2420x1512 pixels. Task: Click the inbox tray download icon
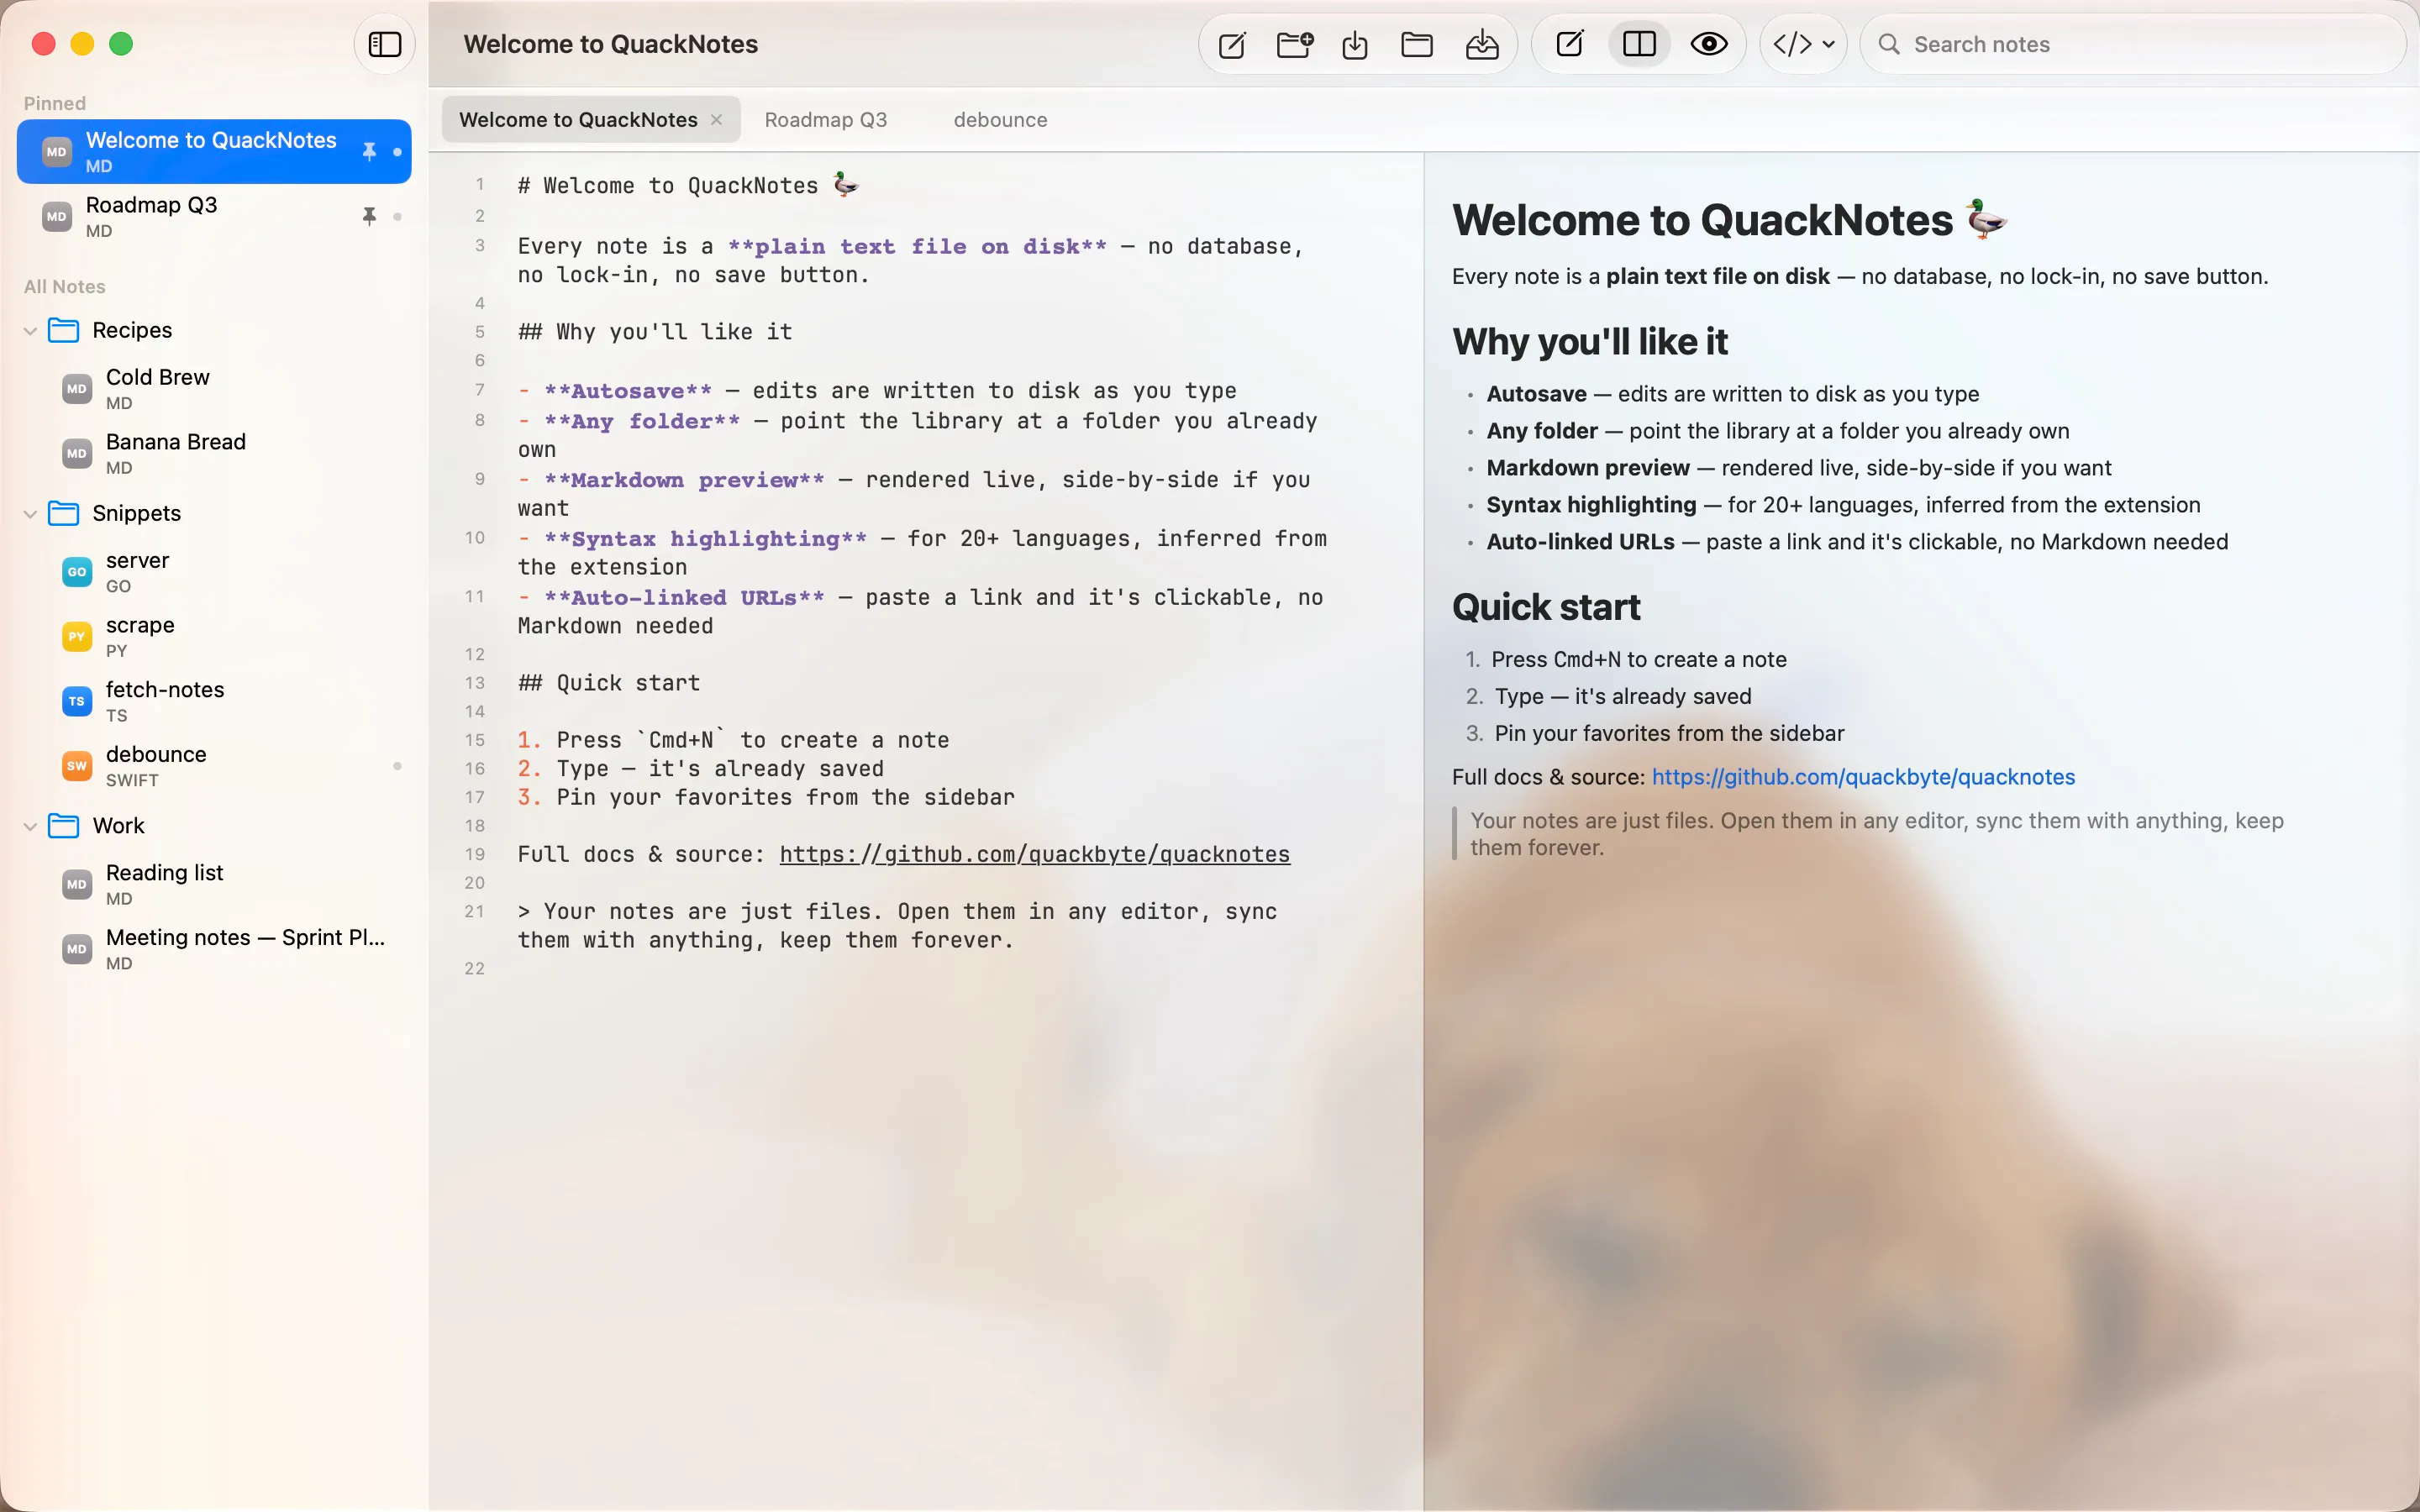click(1482, 45)
